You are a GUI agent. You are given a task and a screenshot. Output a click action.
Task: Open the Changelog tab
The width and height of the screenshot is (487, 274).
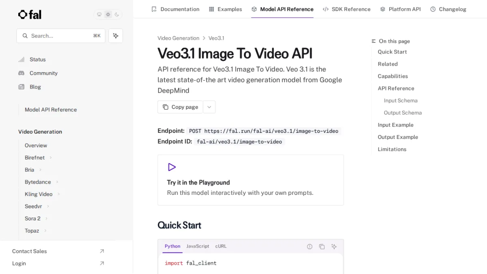(x=448, y=9)
